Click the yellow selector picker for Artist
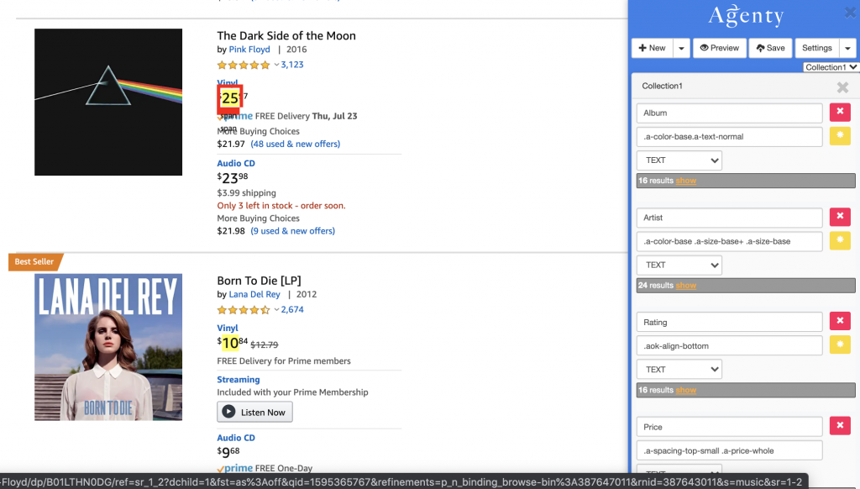This screenshot has width=860, height=489. [x=840, y=241]
